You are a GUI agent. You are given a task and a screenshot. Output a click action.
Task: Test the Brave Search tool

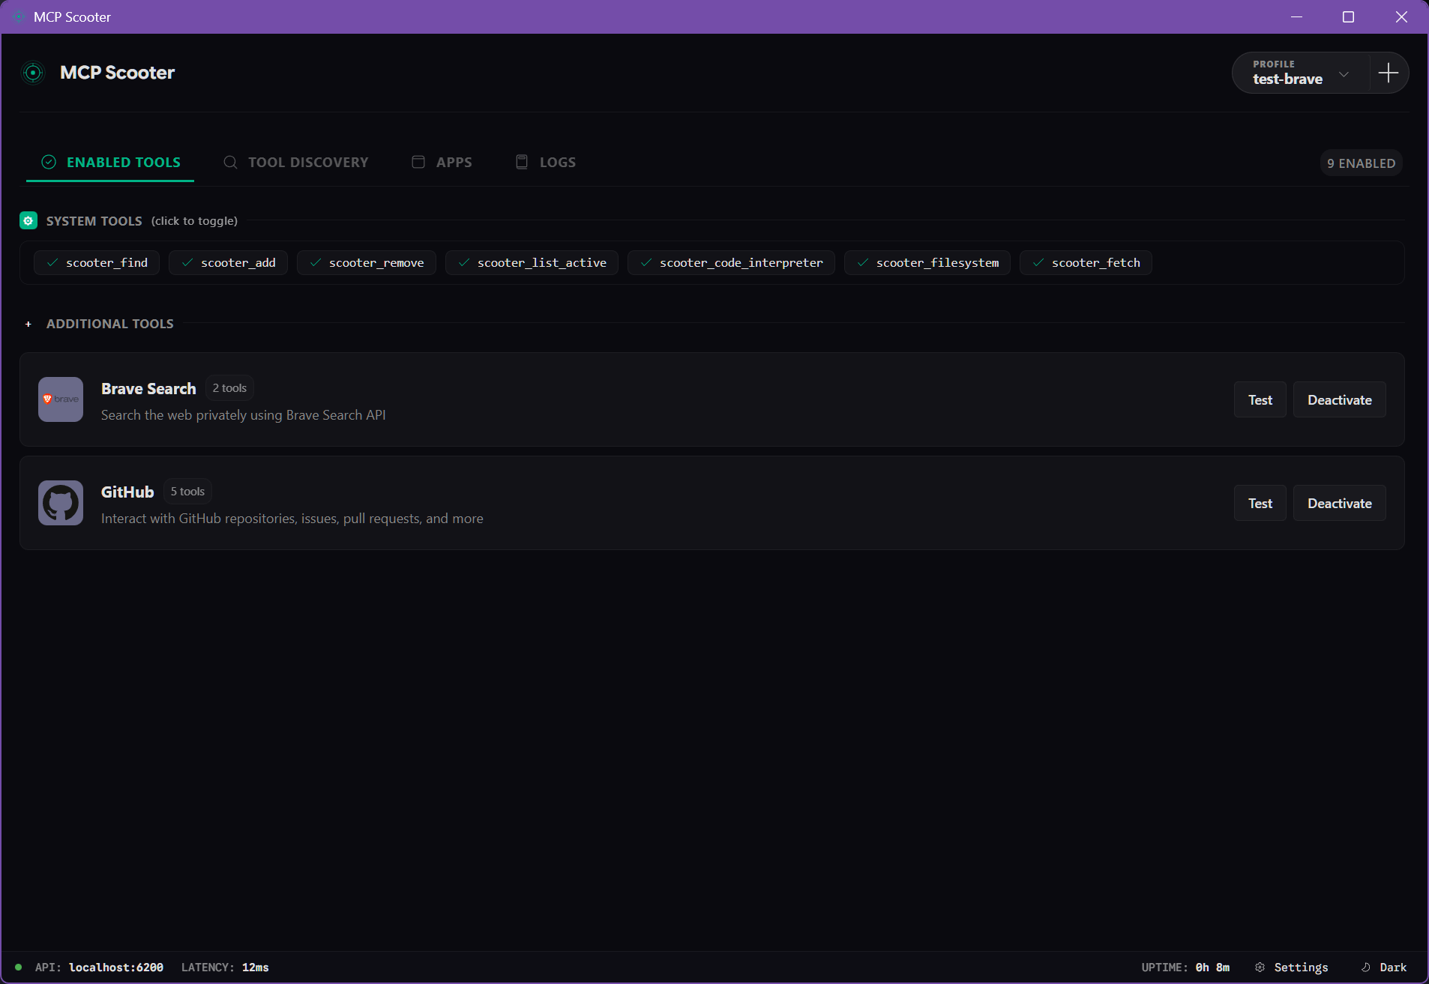click(1260, 399)
